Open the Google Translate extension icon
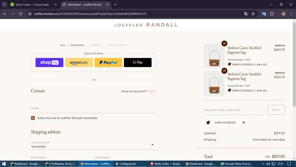The width and height of the screenshot is (296, 167). coord(264,14)
